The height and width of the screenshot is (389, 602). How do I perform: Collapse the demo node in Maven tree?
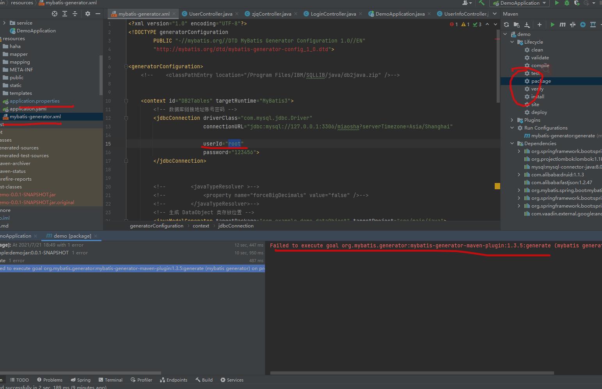point(505,34)
